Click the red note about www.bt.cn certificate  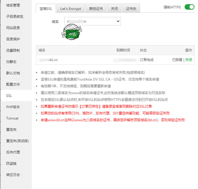click(x=113, y=120)
